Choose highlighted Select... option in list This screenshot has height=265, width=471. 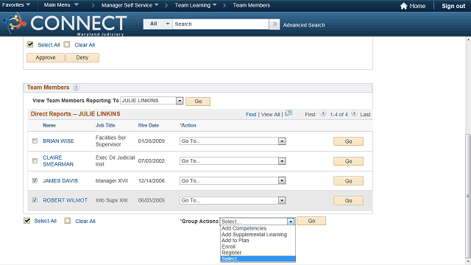[258, 258]
